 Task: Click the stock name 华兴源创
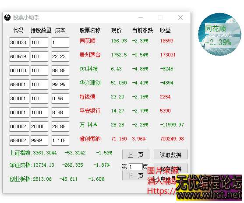click(90, 83)
